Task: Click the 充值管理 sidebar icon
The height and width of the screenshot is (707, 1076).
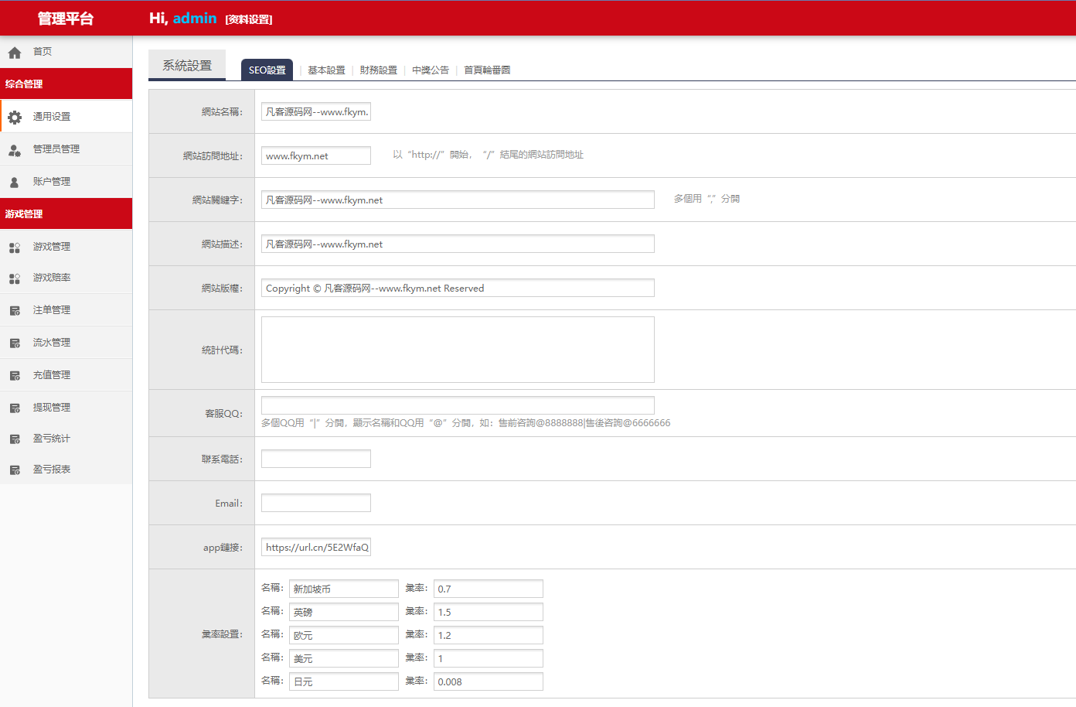Action: point(14,376)
